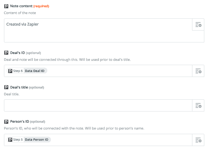Image resolution: width=209 pixels, height=150 pixels.
Task: Click Pipedrive icon beside Note content label
Action: coord(6,6)
